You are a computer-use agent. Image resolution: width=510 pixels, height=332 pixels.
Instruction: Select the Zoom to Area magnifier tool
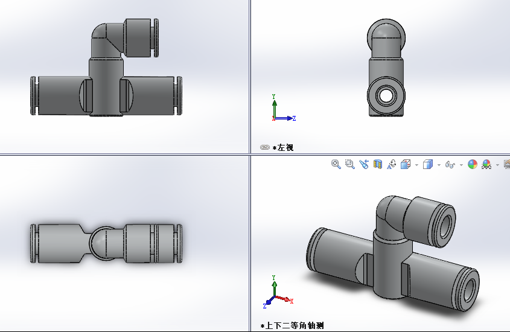pos(350,164)
